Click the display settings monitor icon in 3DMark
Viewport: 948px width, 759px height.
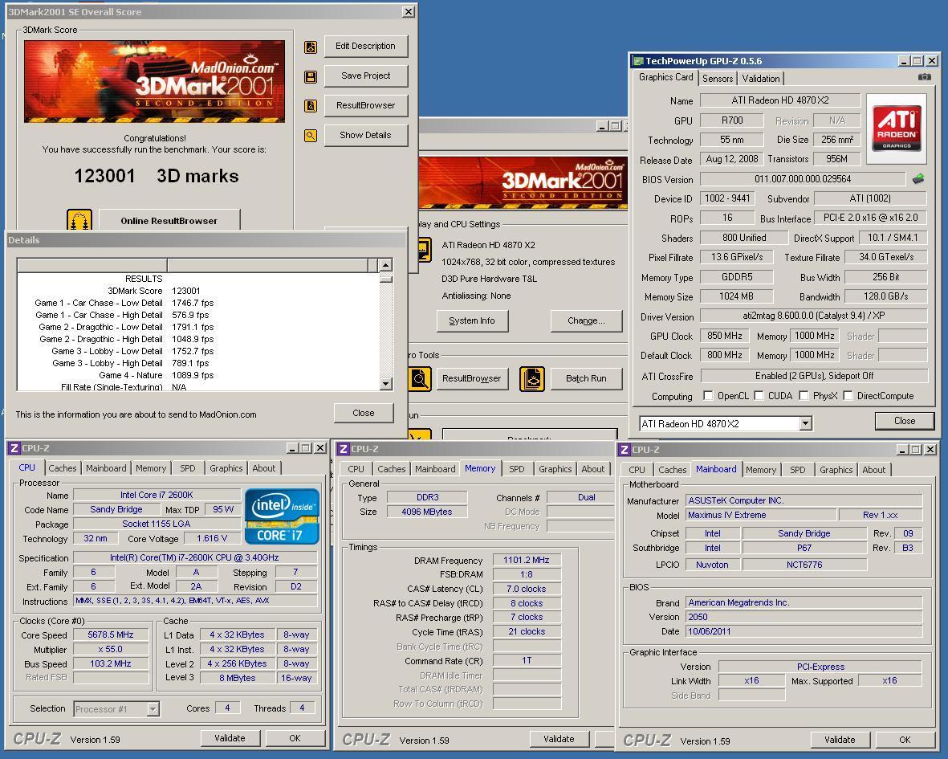tap(424, 249)
